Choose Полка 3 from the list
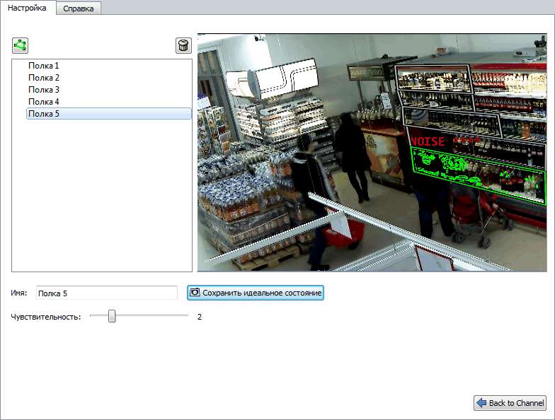The width and height of the screenshot is (555, 420). point(43,89)
